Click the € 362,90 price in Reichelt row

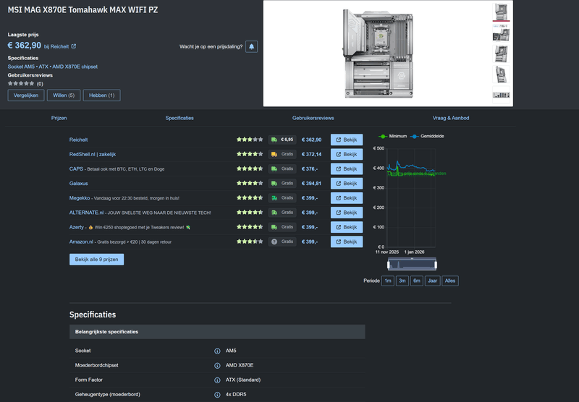pos(311,140)
